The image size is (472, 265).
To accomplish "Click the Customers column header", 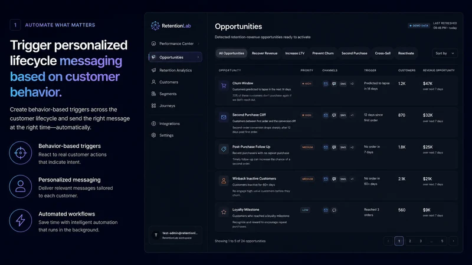I will (x=407, y=70).
